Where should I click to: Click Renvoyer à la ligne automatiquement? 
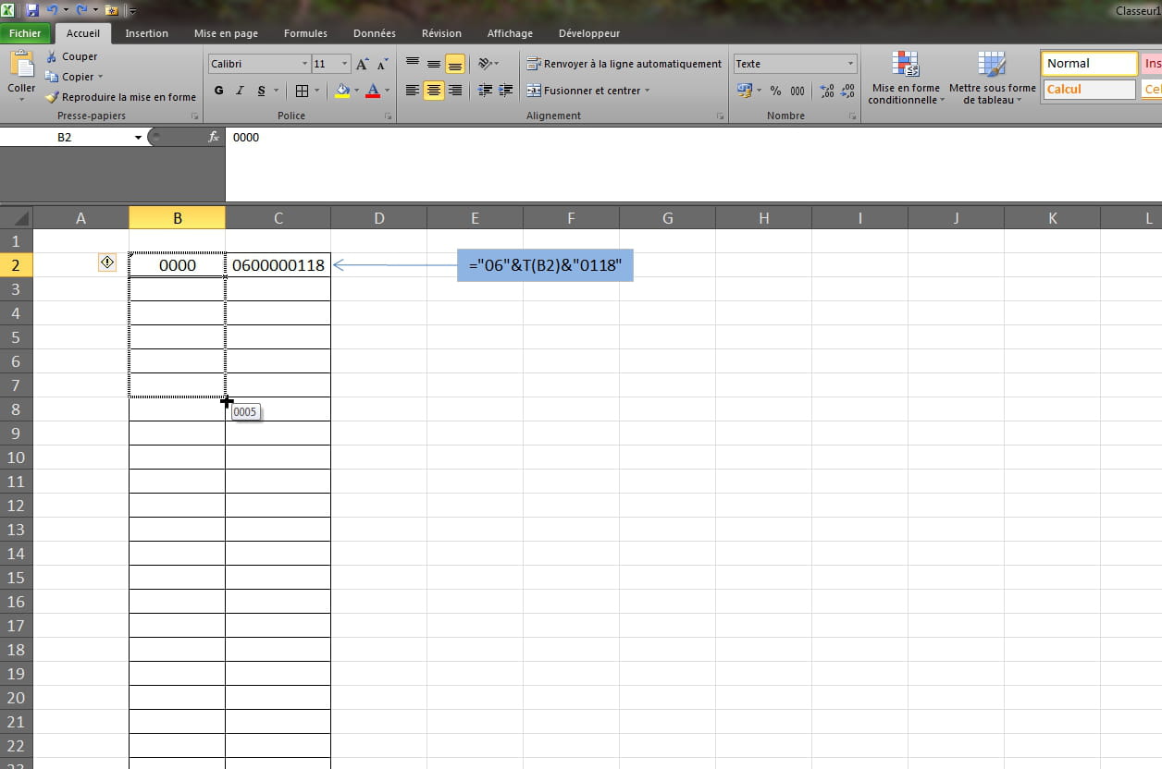click(624, 64)
